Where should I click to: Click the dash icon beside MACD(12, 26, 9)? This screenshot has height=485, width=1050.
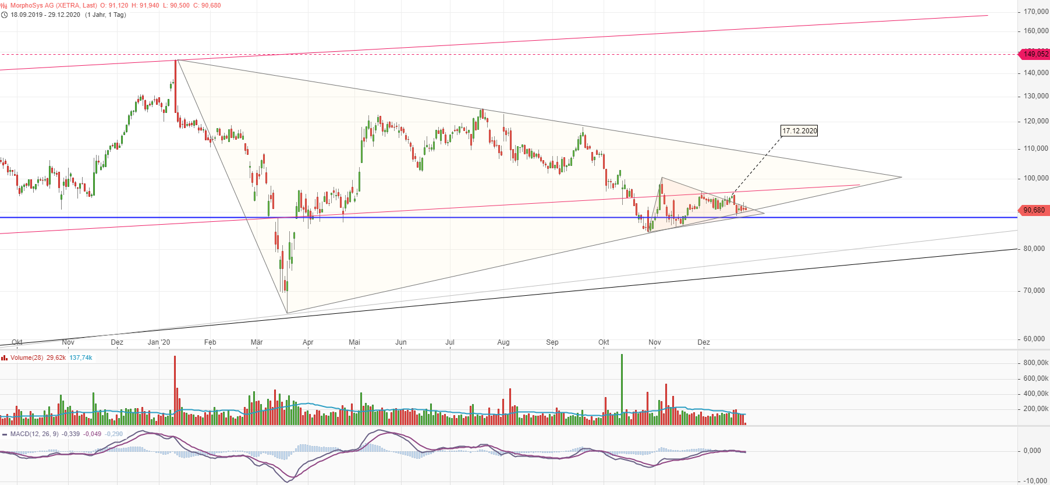pyautogui.click(x=4, y=434)
